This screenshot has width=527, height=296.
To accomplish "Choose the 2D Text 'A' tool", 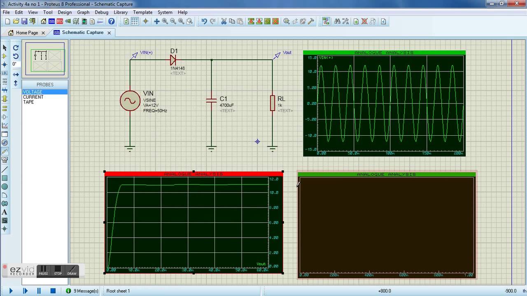I will [x=5, y=212].
